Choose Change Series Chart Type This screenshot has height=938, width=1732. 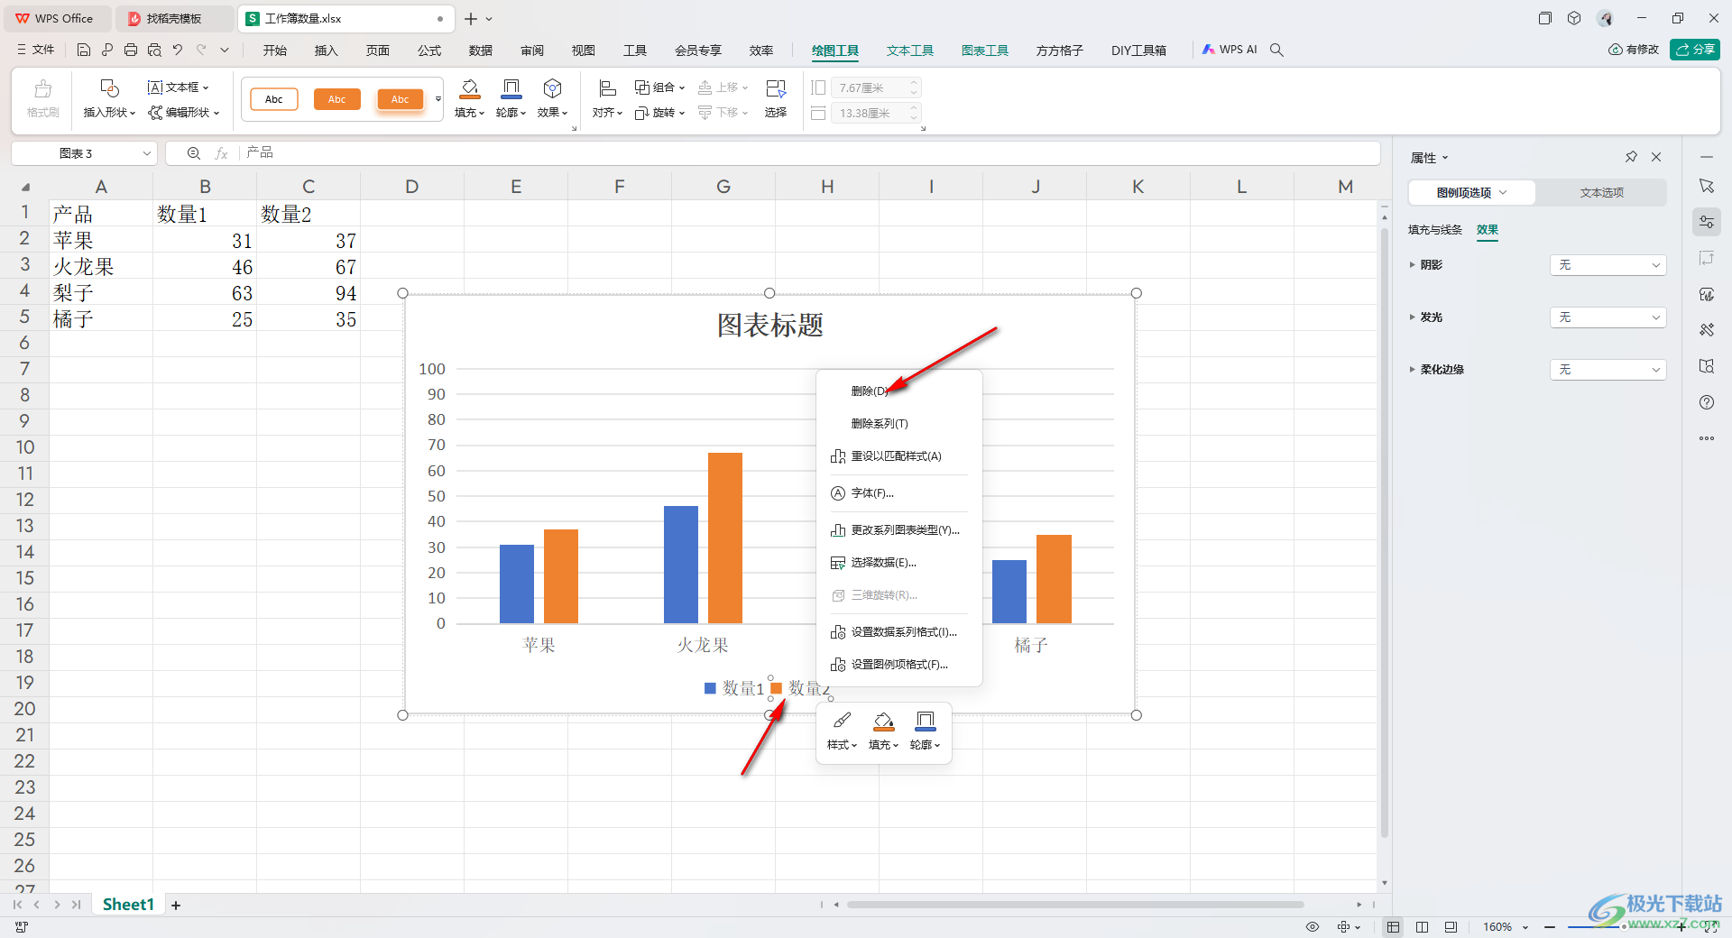[x=898, y=530]
